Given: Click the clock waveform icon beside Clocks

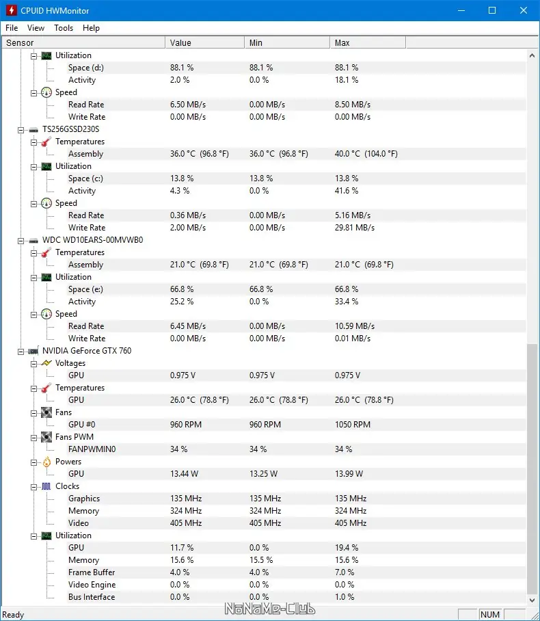Looking at the screenshot, I should click(x=46, y=486).
